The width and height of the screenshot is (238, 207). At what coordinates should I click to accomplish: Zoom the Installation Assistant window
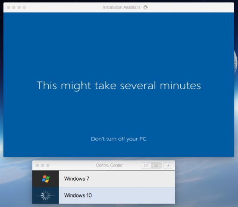[19, 7]
